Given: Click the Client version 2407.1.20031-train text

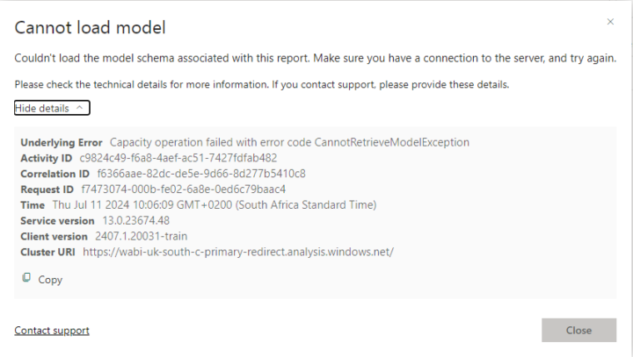Looking at the screenshot, I should pyautogui.click(x=142, y=236).
